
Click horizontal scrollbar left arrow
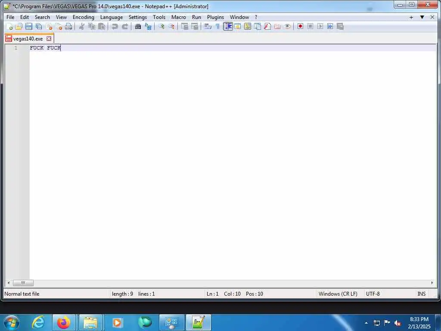(9, 283)
